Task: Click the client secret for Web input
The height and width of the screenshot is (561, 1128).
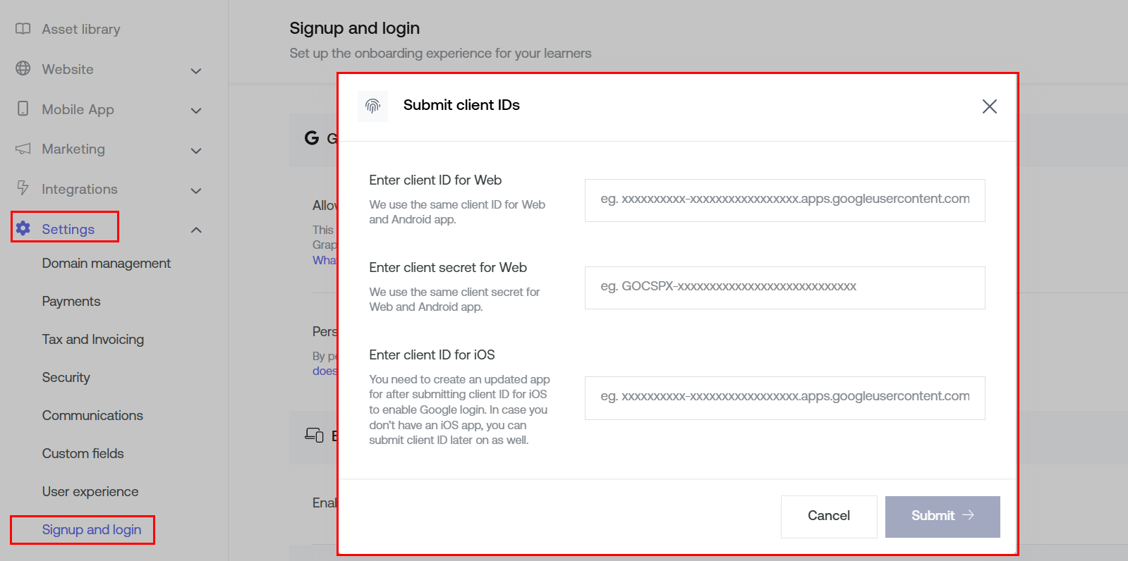Action: pyautogui.click(x=784, y=288)
